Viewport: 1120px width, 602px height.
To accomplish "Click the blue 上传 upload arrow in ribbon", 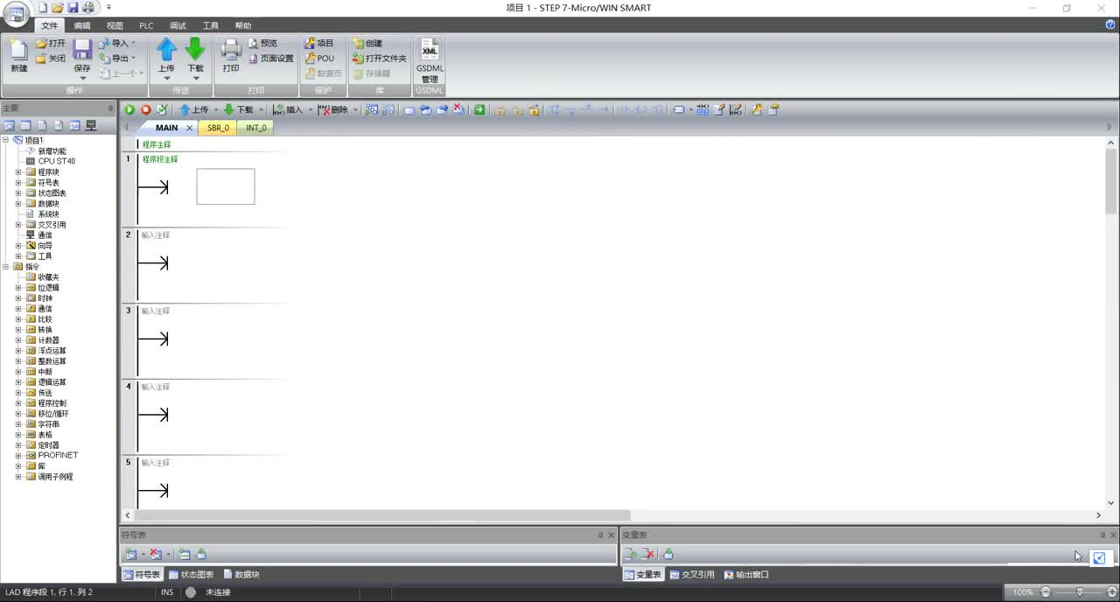I will (166, 49).
